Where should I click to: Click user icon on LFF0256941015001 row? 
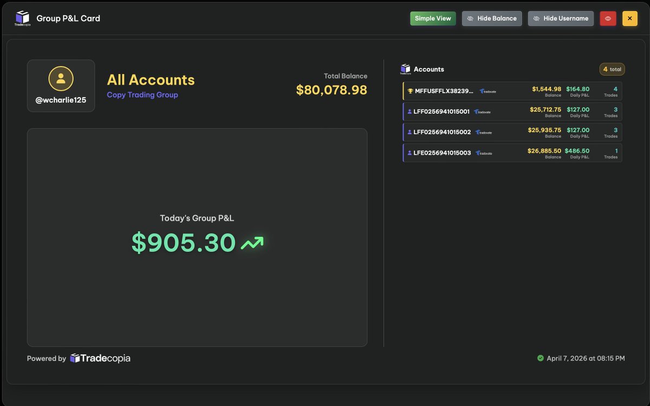click(x=409, y=112)
